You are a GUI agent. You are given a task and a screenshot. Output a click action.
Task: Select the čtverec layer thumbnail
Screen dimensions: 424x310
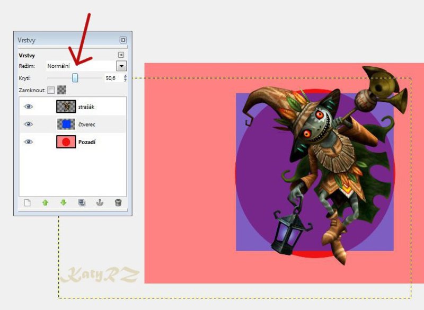66,124
